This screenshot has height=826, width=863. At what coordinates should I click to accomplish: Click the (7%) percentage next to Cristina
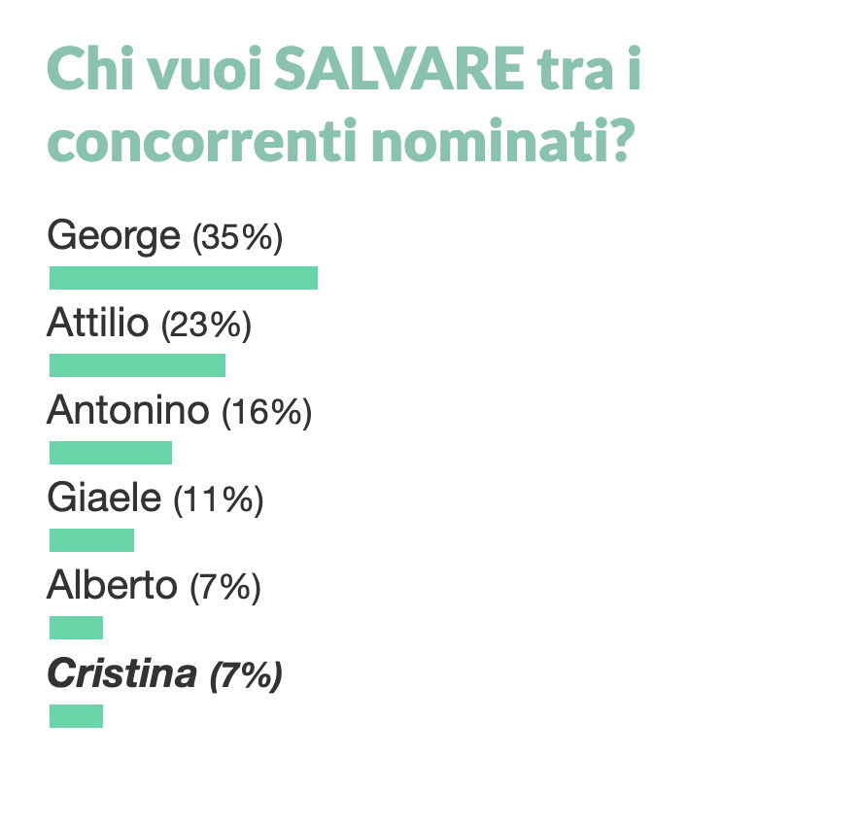tap(246, 675)
